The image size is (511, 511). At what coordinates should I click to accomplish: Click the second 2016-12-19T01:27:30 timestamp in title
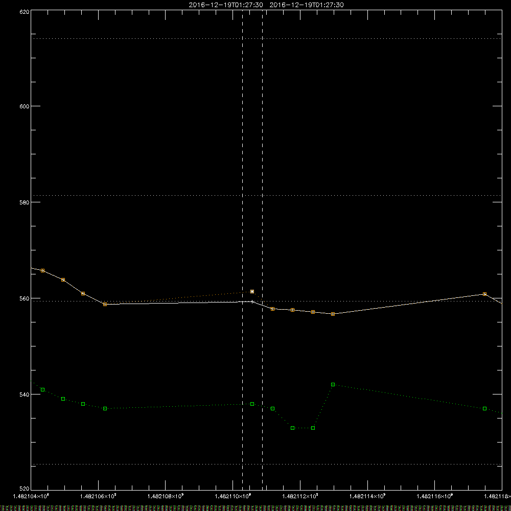pyautogui.click(x=307, y=5)
